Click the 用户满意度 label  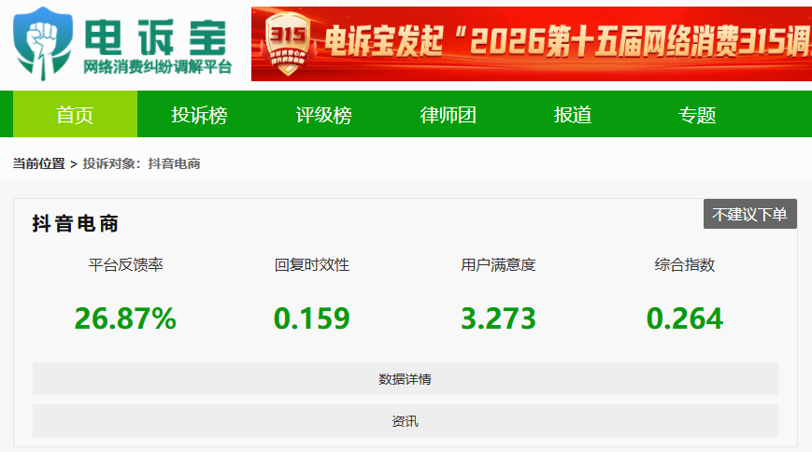point(498,264)
